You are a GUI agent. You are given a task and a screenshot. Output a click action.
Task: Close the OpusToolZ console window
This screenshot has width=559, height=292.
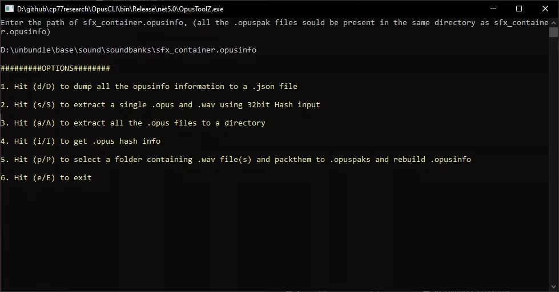click(x=545, y=9)
